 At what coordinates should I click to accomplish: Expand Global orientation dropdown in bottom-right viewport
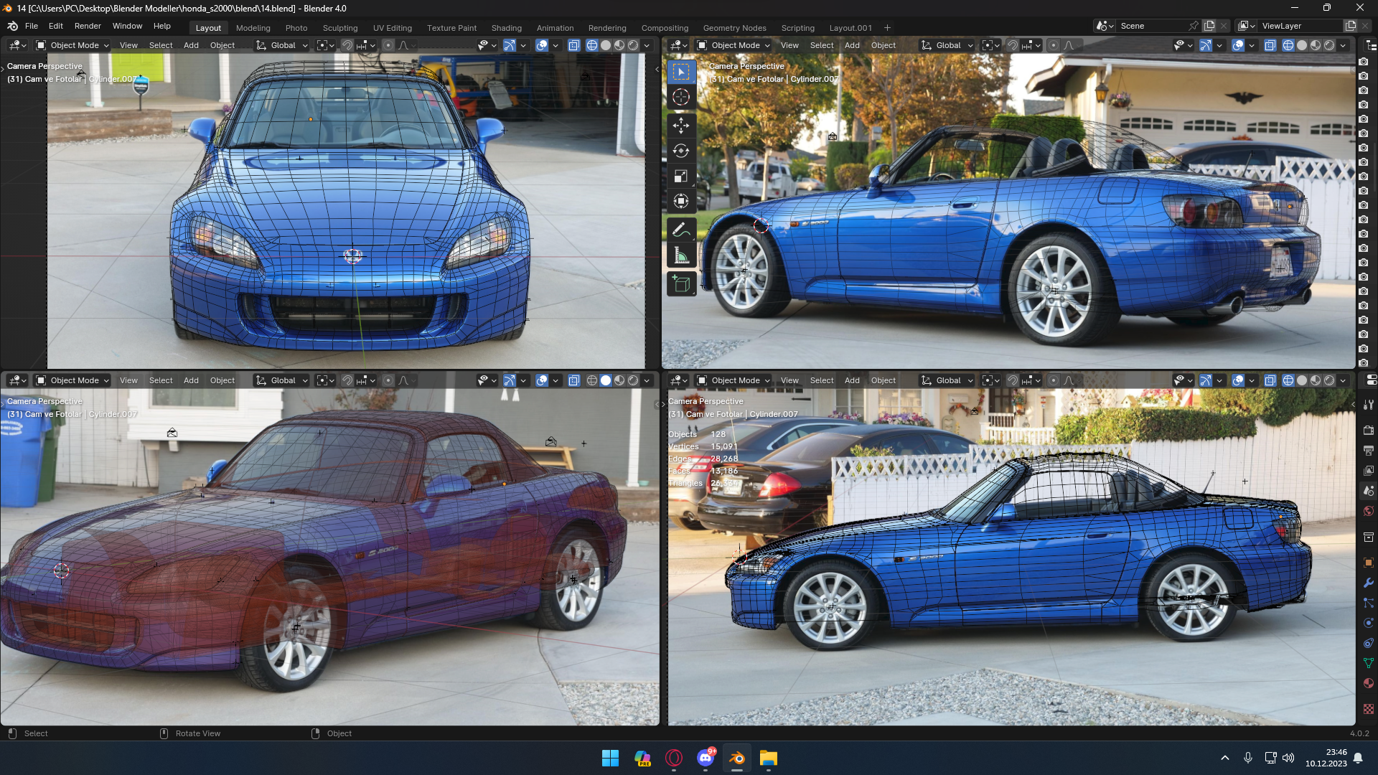coord(947,380)
